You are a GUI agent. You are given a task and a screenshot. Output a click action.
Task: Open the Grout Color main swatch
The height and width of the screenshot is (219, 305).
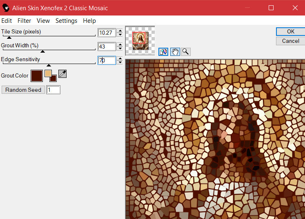tap(37, 76)
